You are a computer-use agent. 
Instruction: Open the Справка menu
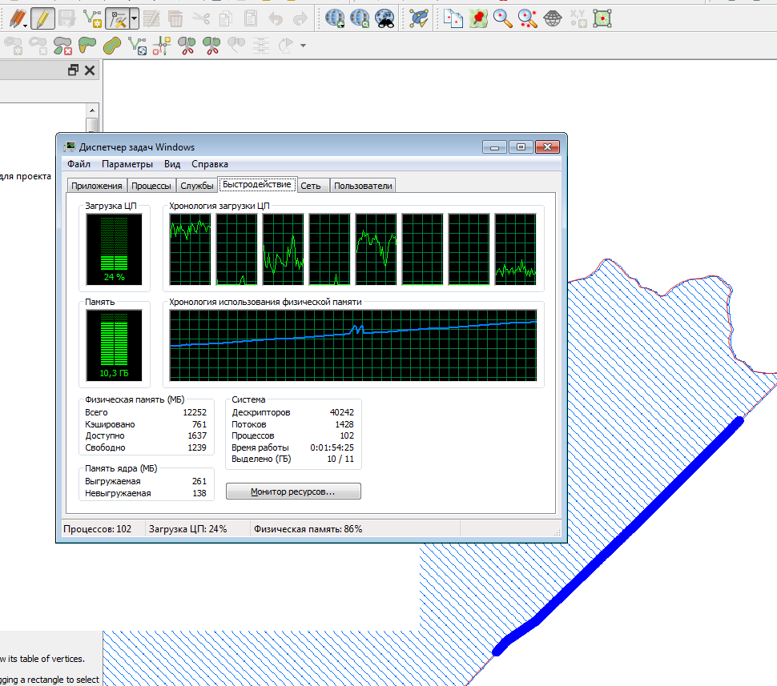pos(210,164)
